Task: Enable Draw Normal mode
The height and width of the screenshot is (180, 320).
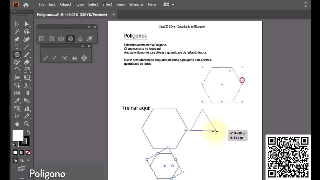Action: tap(15, 160)
